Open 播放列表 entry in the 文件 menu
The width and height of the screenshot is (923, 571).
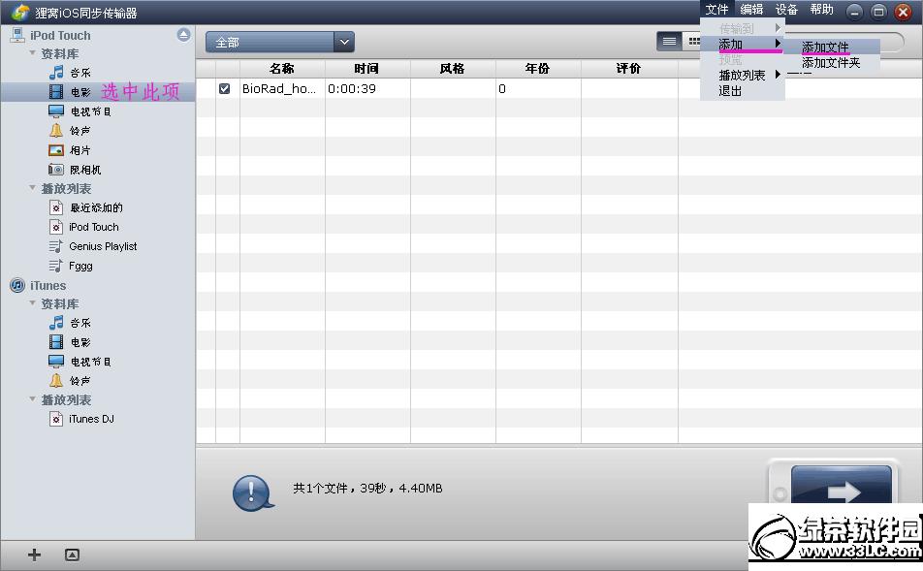[742, 76]
